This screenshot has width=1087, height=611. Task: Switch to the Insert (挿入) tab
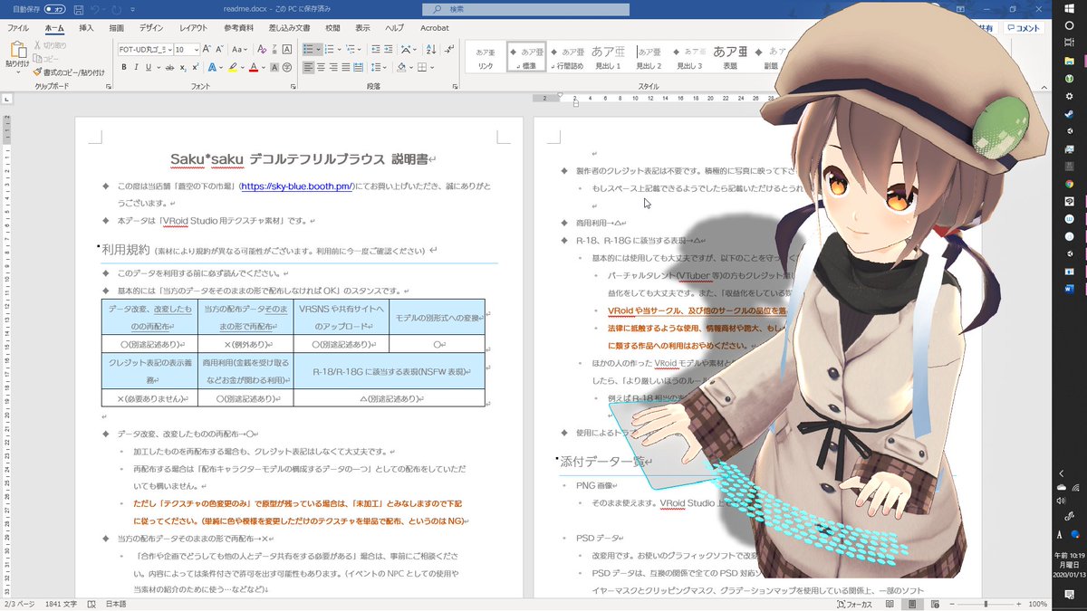pos(87,28)
